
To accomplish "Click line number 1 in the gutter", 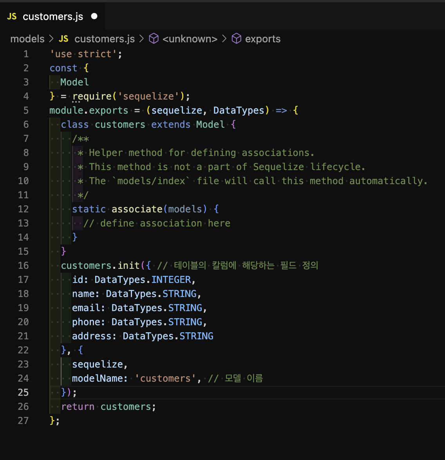I will coord(26,54).
